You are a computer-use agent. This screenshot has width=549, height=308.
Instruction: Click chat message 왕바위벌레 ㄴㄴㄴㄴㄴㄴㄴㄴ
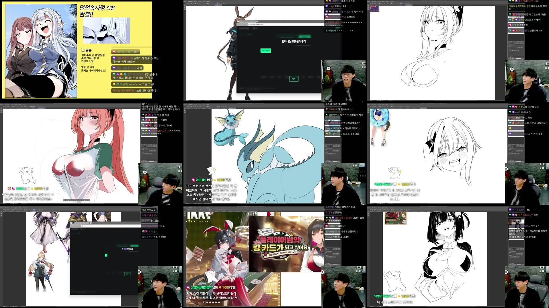[x=340, y=31]
